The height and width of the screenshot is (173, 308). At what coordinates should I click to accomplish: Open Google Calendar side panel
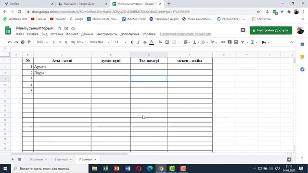pos(302,45)
